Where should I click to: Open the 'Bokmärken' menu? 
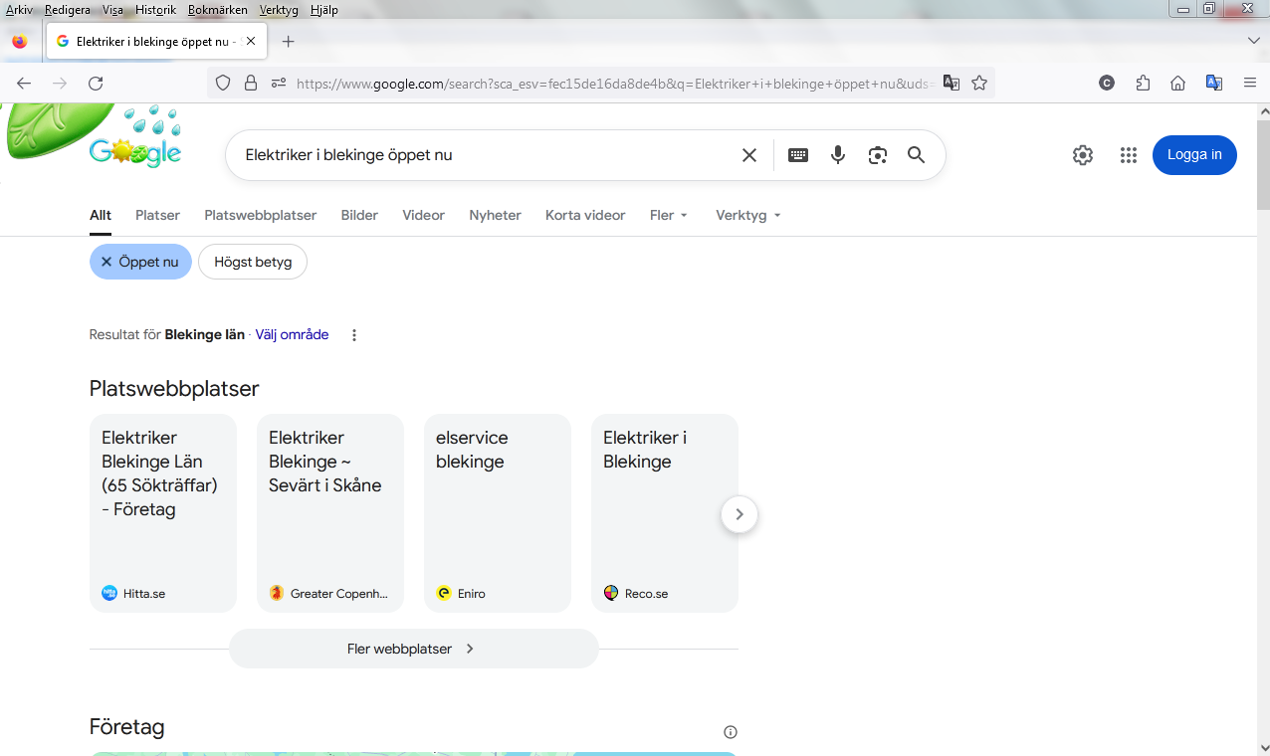[x=217, y=10]
